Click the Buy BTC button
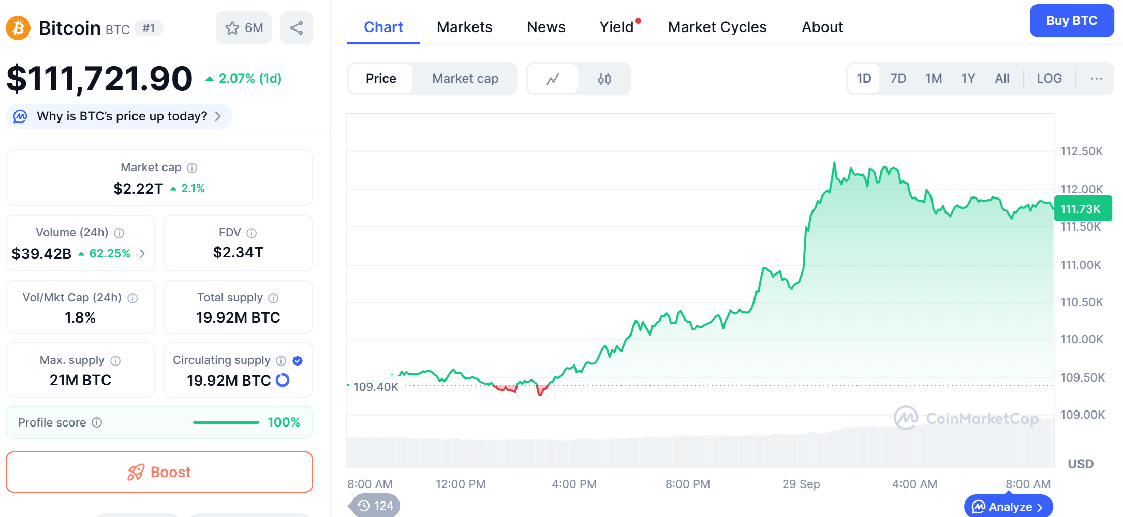 [1071, 21]
